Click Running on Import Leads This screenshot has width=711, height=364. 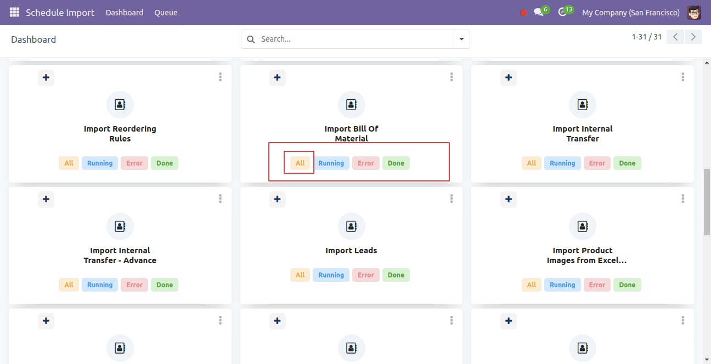pyautogui.click(x=331, y=275)
